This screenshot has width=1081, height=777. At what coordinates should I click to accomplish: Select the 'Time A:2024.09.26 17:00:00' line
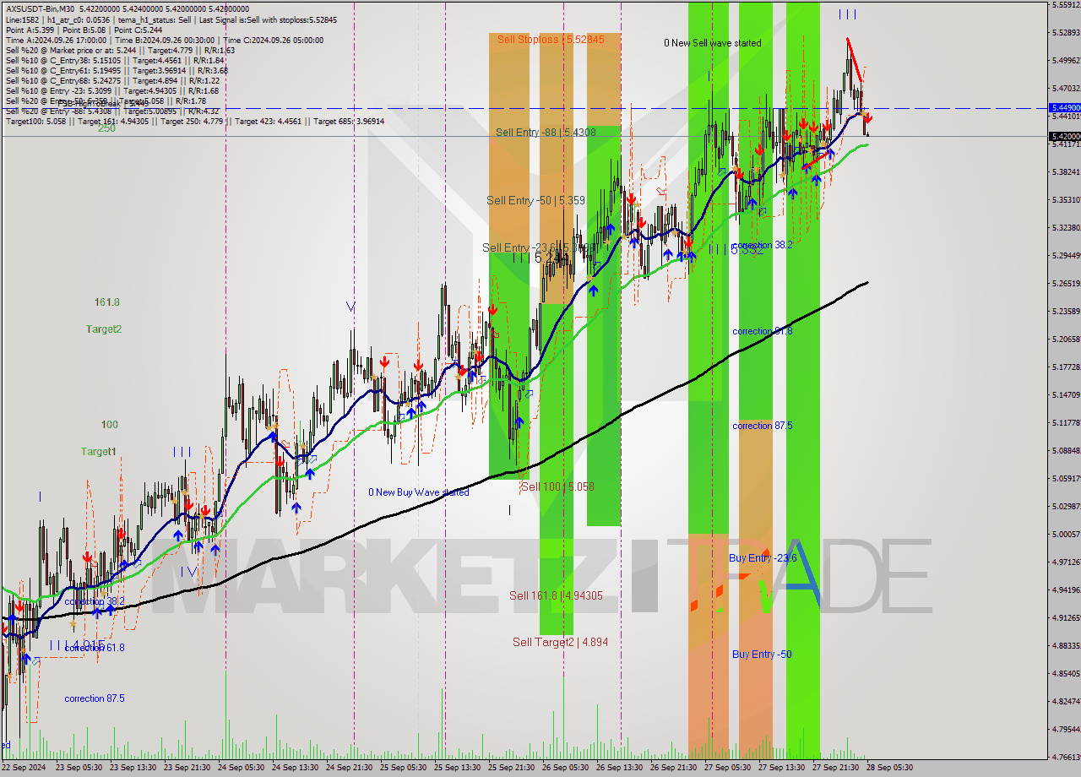point(163,40)
